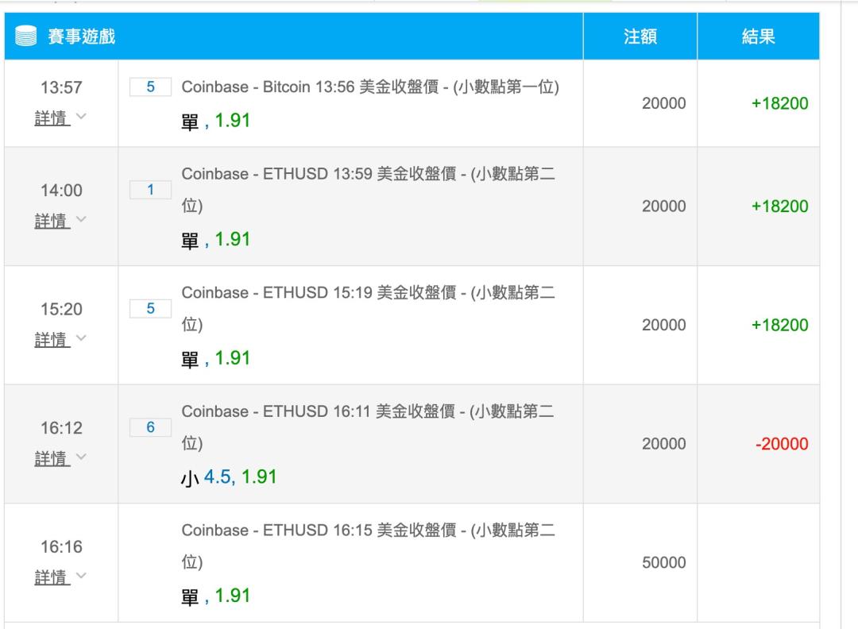The height and width of the screenshot is (629, 858).
Task: Select the Coinbase ETHUSD 15:19 event title
Action: pyautogui.click(x=369, y=308)
